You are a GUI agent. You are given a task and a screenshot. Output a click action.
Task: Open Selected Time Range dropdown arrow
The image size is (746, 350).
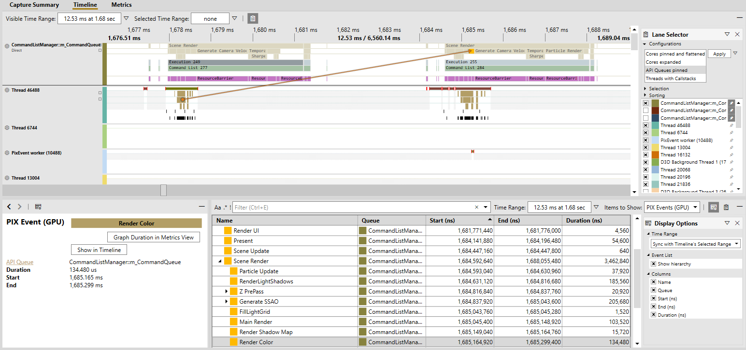point(234,19)
